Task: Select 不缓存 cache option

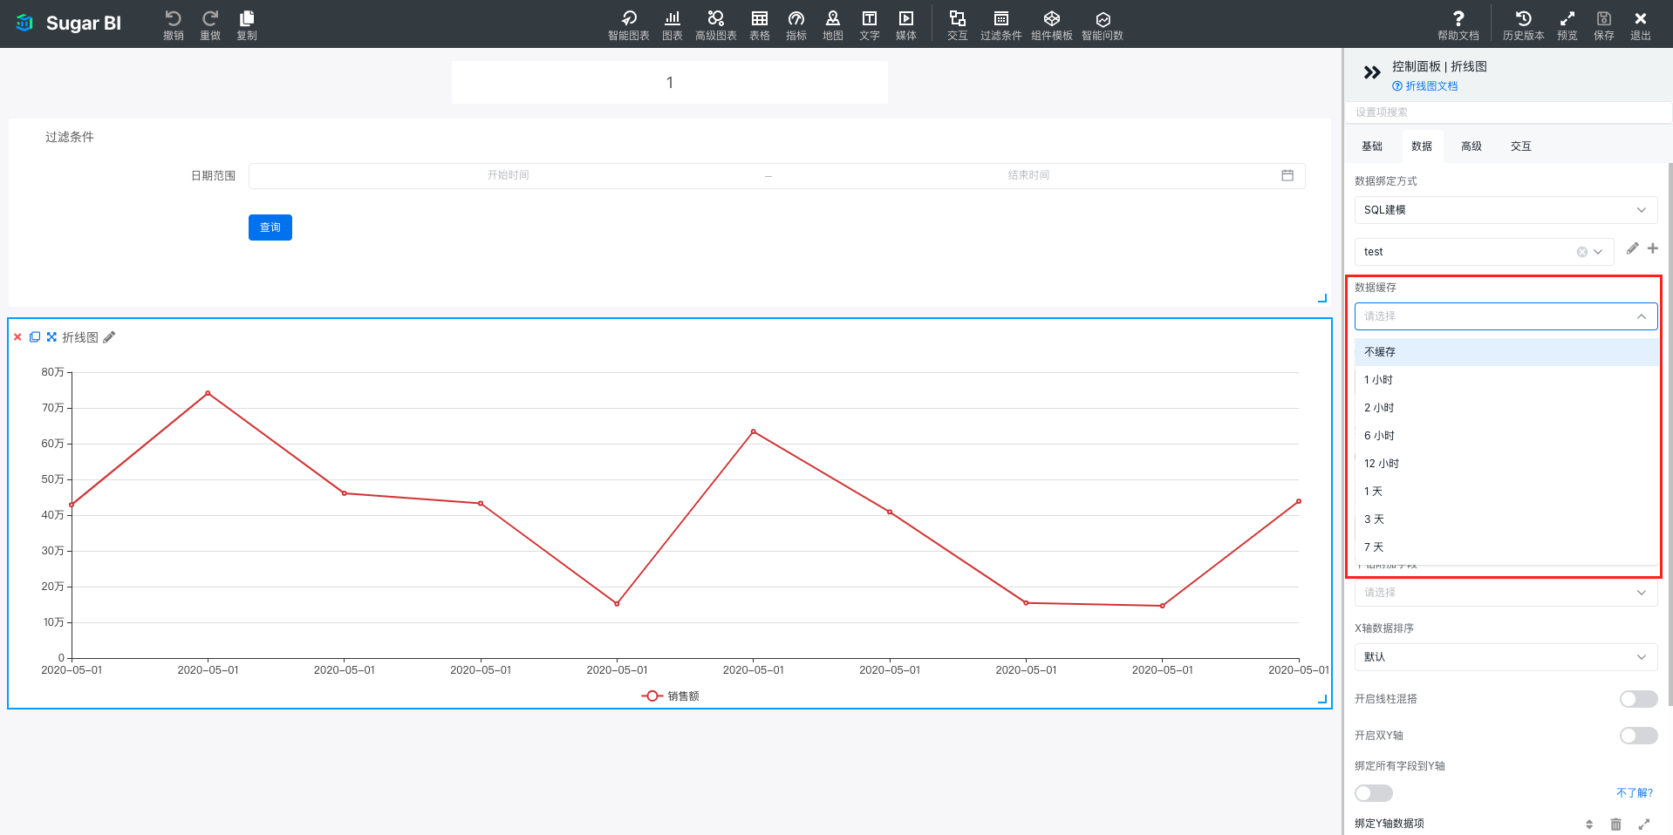Action: (x=1506, y=352)
